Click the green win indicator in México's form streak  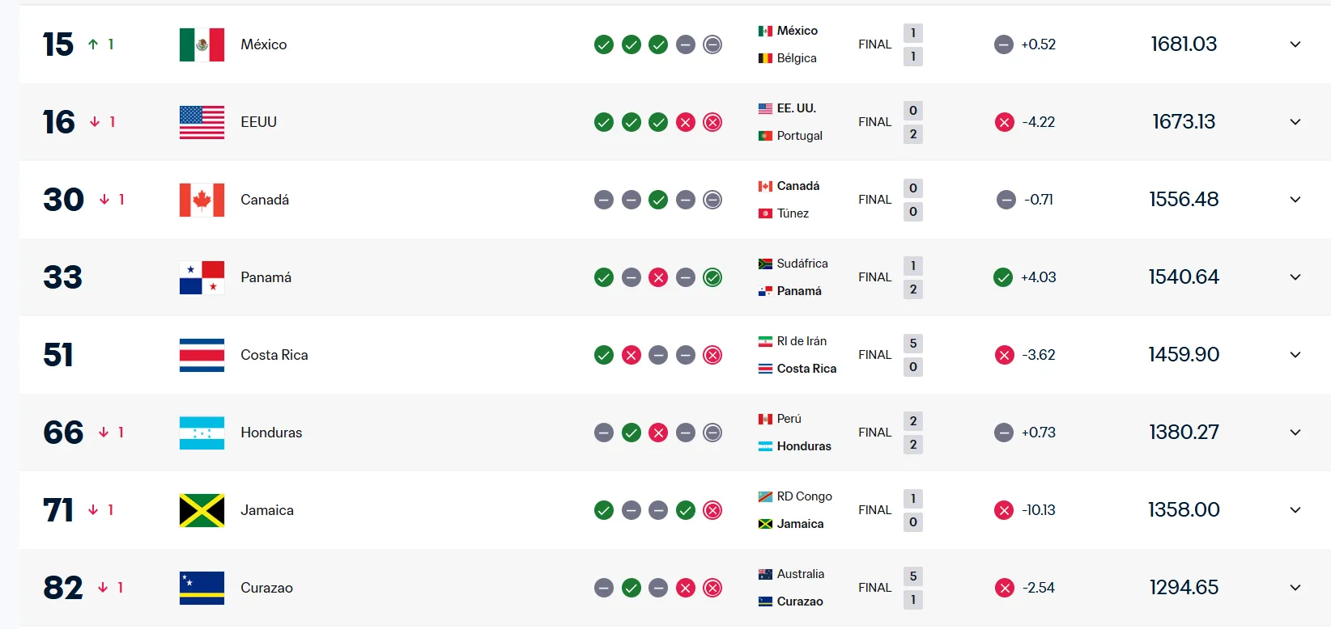603,44
